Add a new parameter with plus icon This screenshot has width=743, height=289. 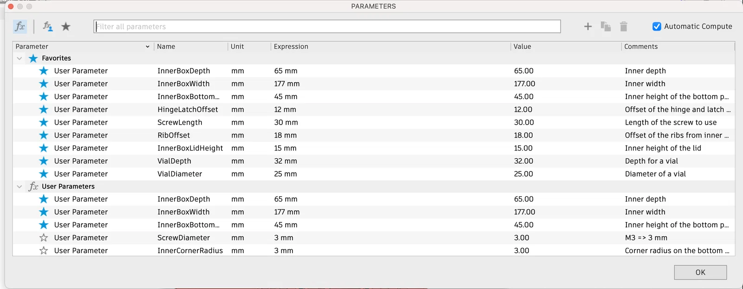click(588, 26)
